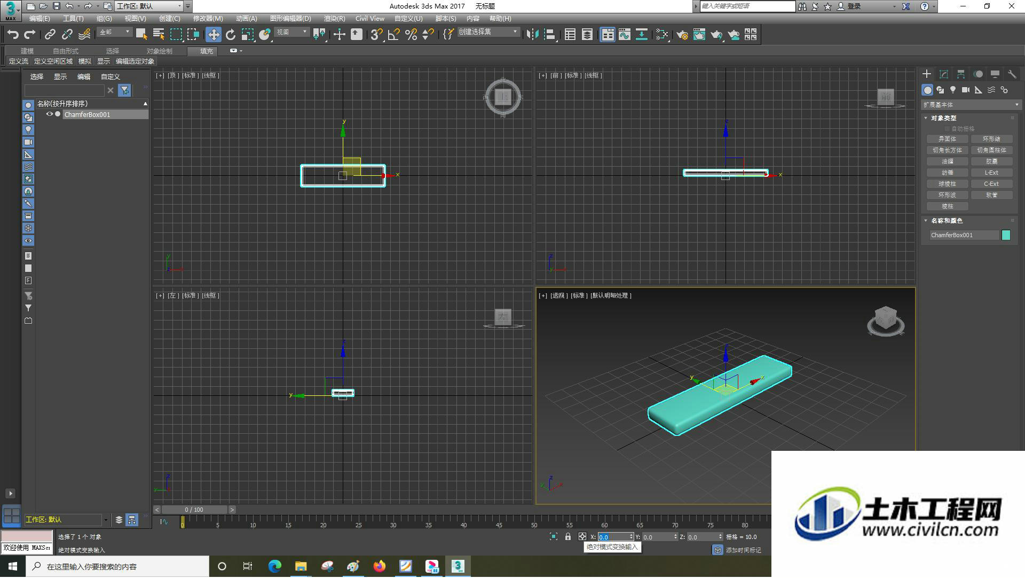The width and height of the screenshot is (1025, 578).
Task: Open the 修改器(M) menu
Action: coord(208,19)
